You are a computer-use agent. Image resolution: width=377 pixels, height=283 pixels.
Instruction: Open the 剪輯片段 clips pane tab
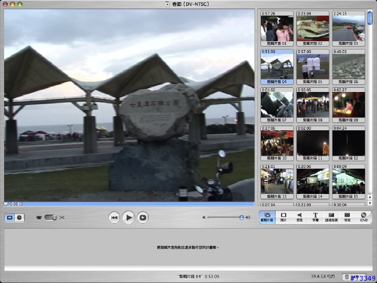coord(267,217)
